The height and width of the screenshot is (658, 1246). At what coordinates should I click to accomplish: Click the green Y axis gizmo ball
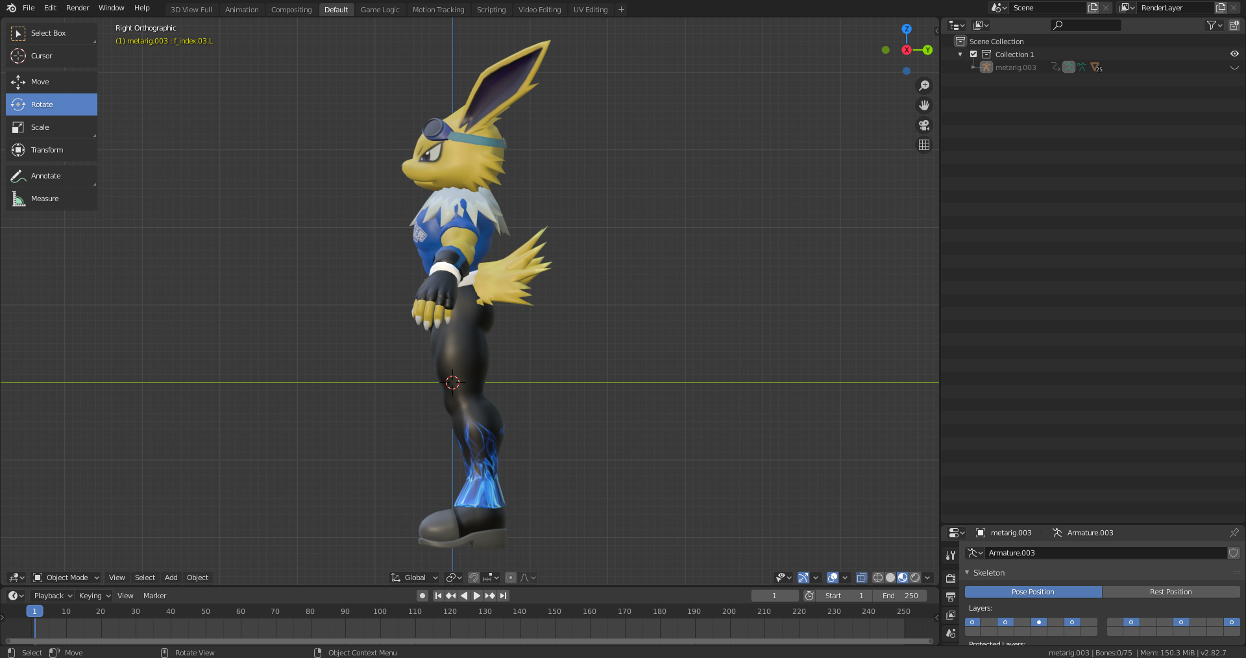point(928,50)
